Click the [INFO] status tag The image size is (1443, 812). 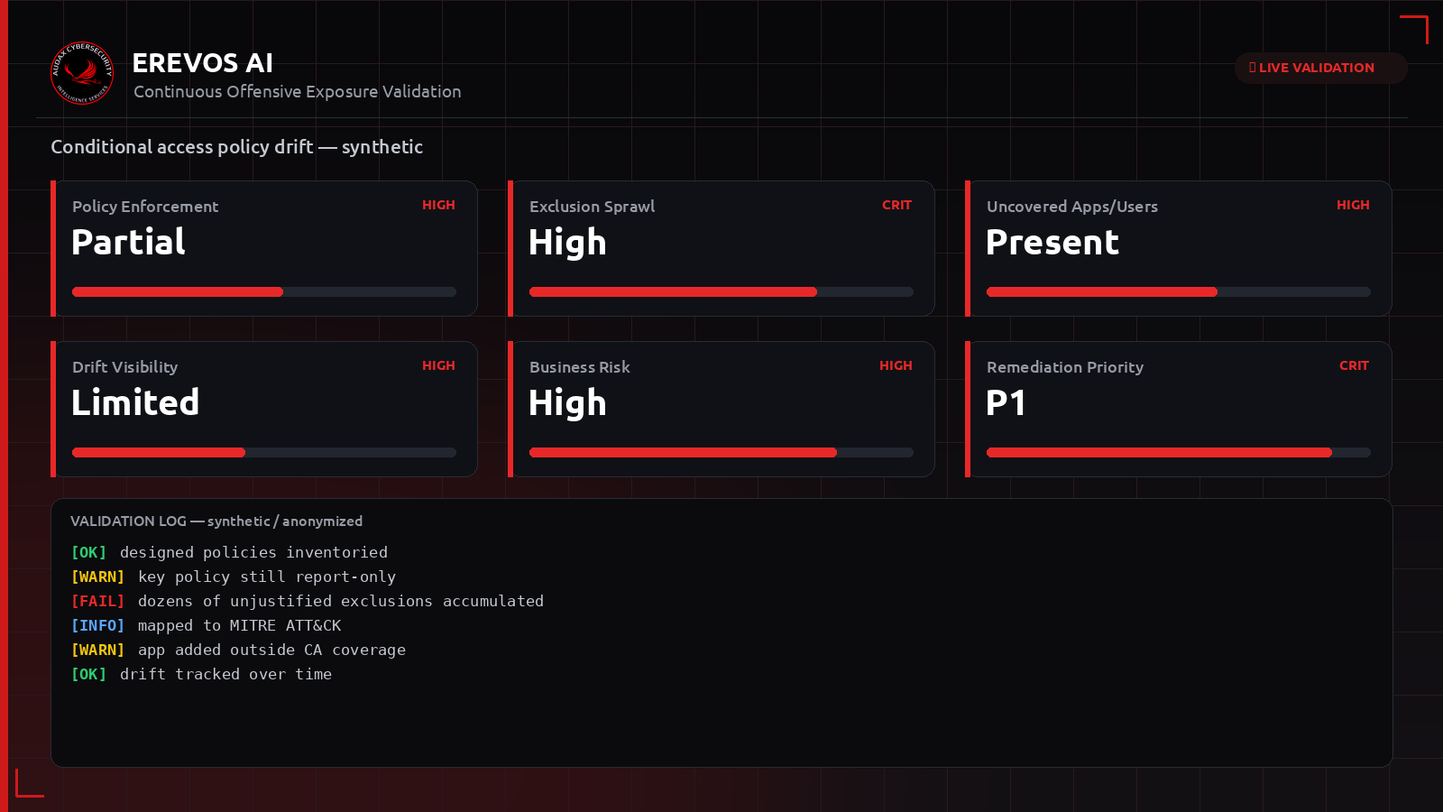pos(97,625)
